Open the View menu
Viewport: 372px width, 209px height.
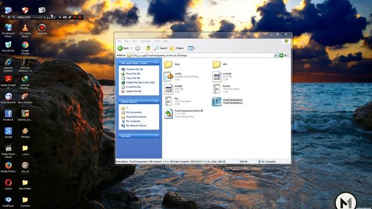pos(135,41)
